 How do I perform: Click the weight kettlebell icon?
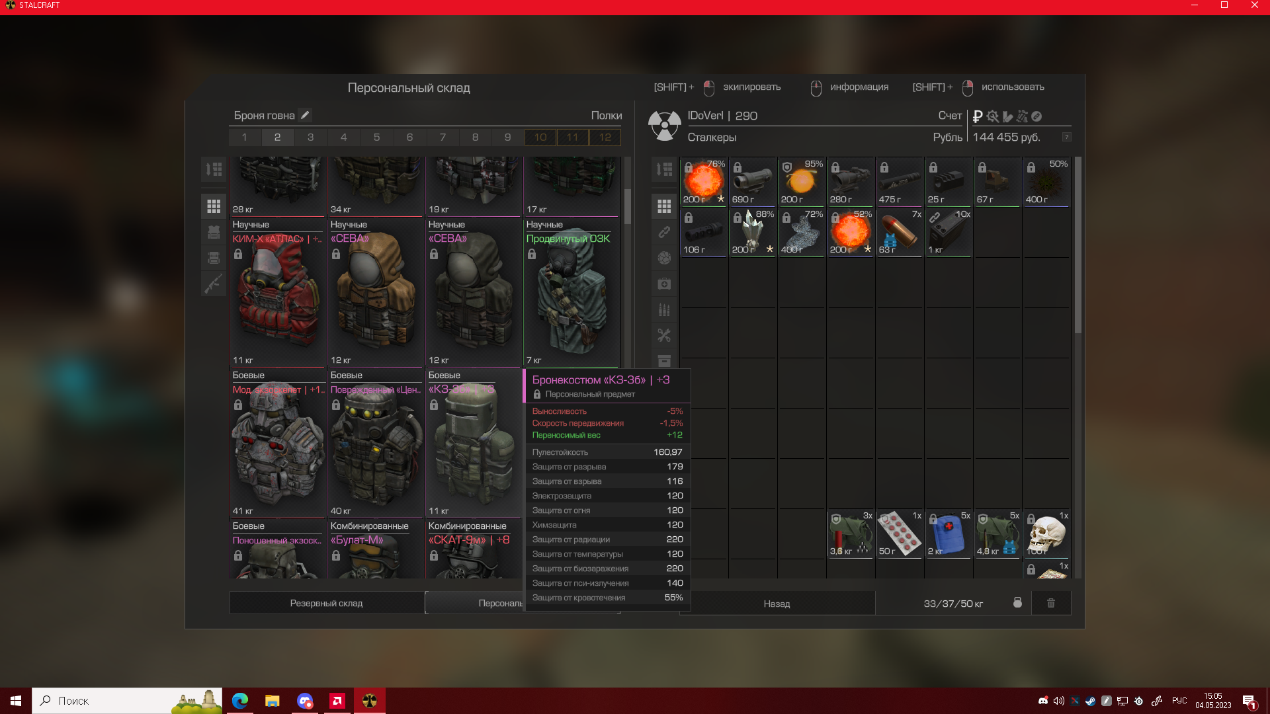click(1017, 603)
